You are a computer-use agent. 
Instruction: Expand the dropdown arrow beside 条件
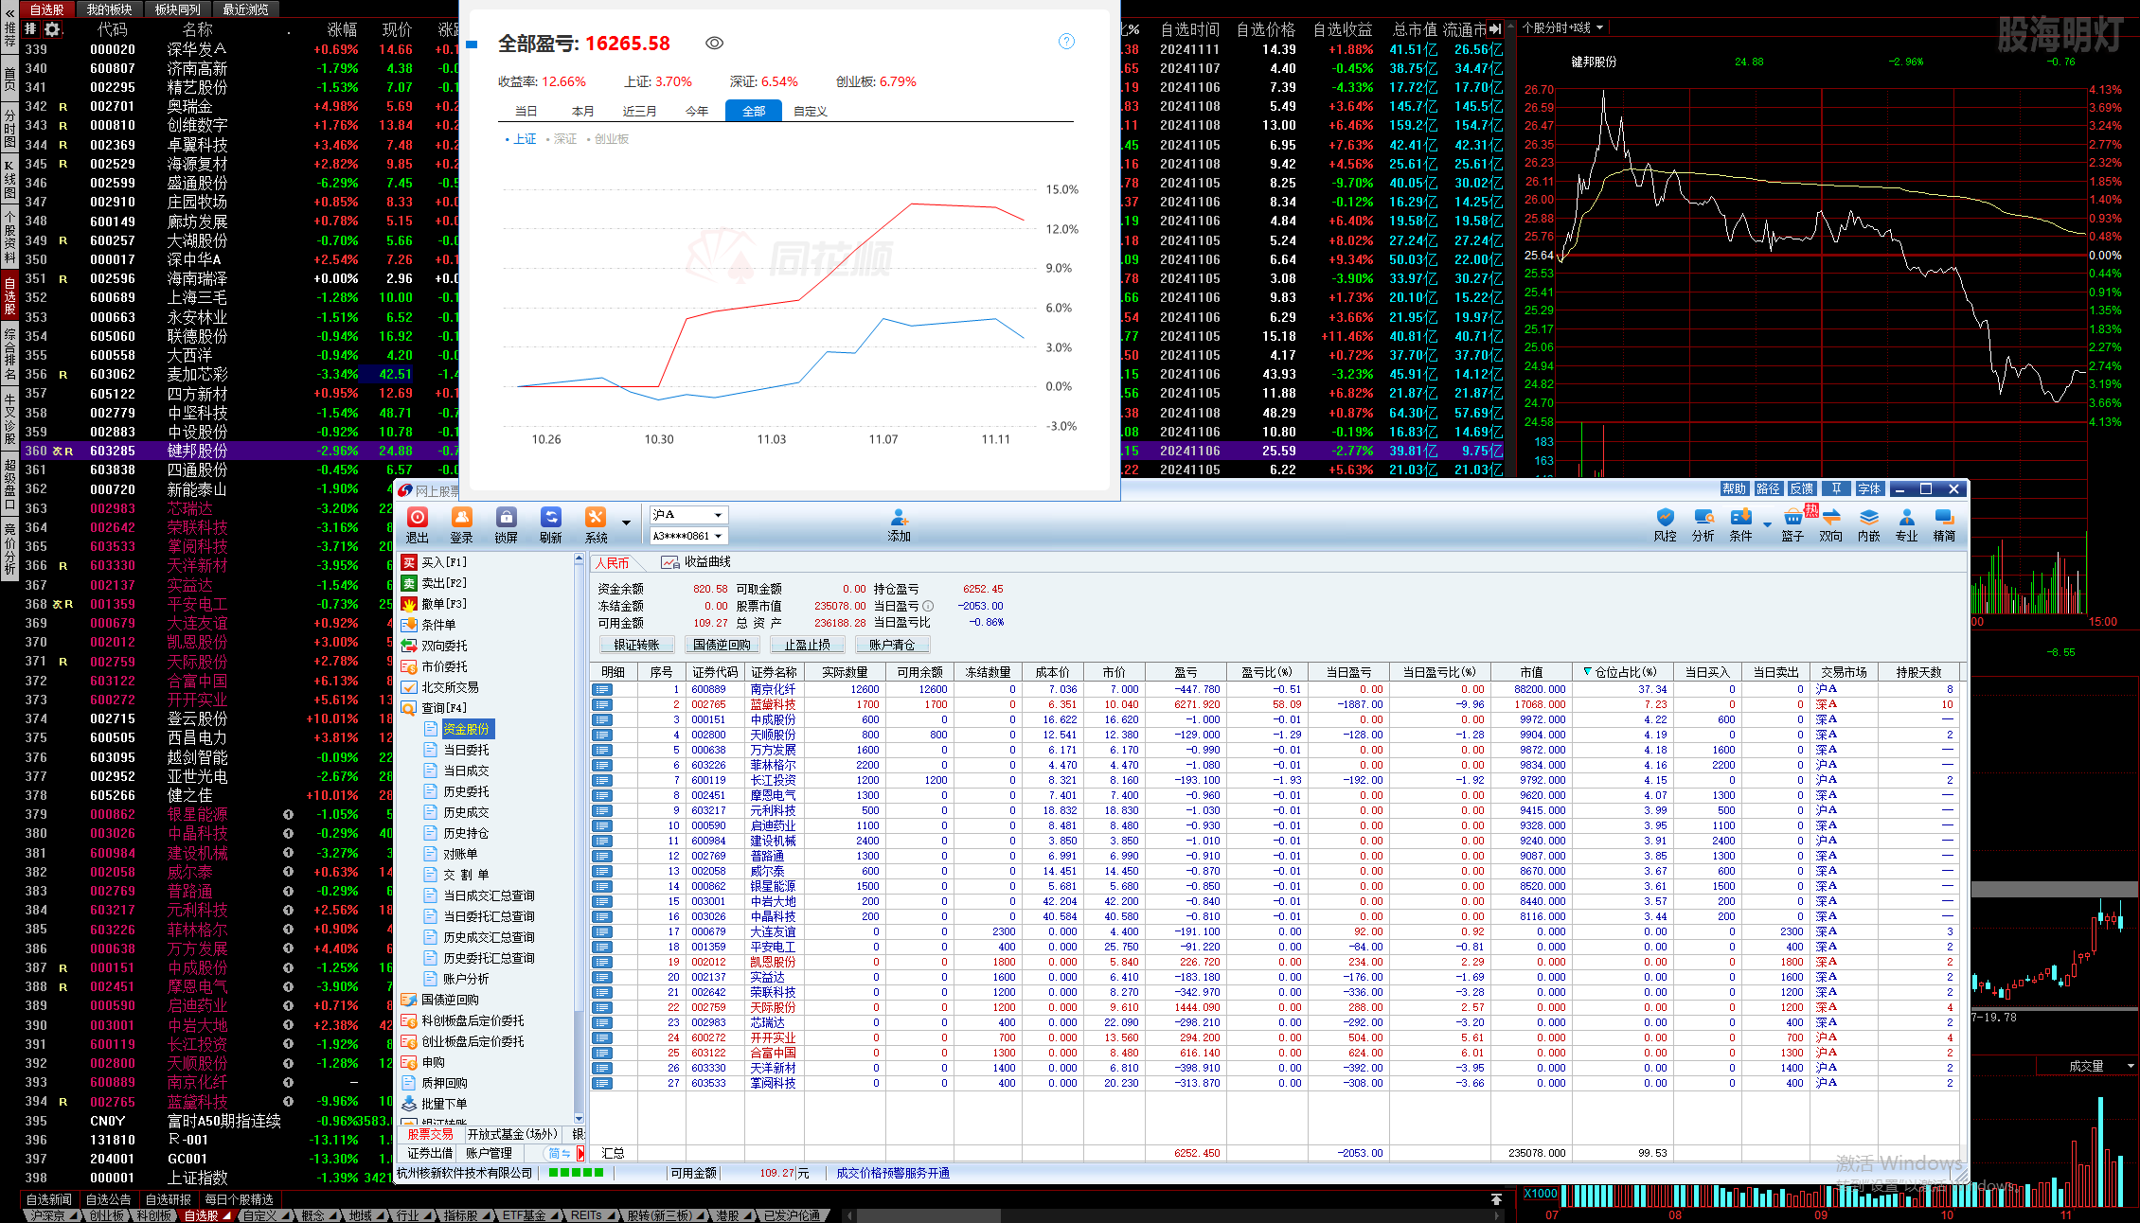[1767, 523]
